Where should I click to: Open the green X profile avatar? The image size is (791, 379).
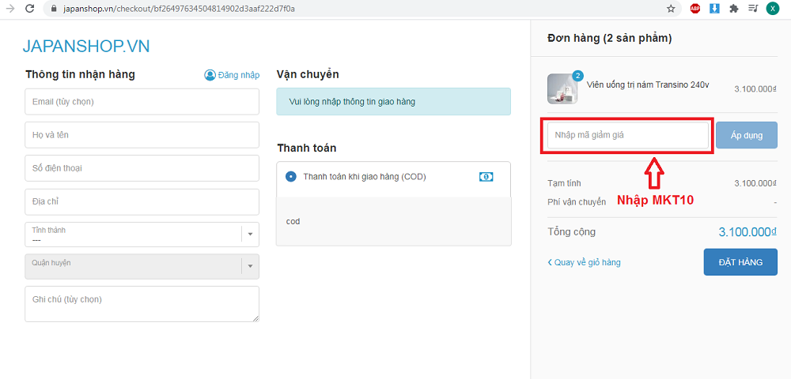pyautogui.click(x=772, y=8)
